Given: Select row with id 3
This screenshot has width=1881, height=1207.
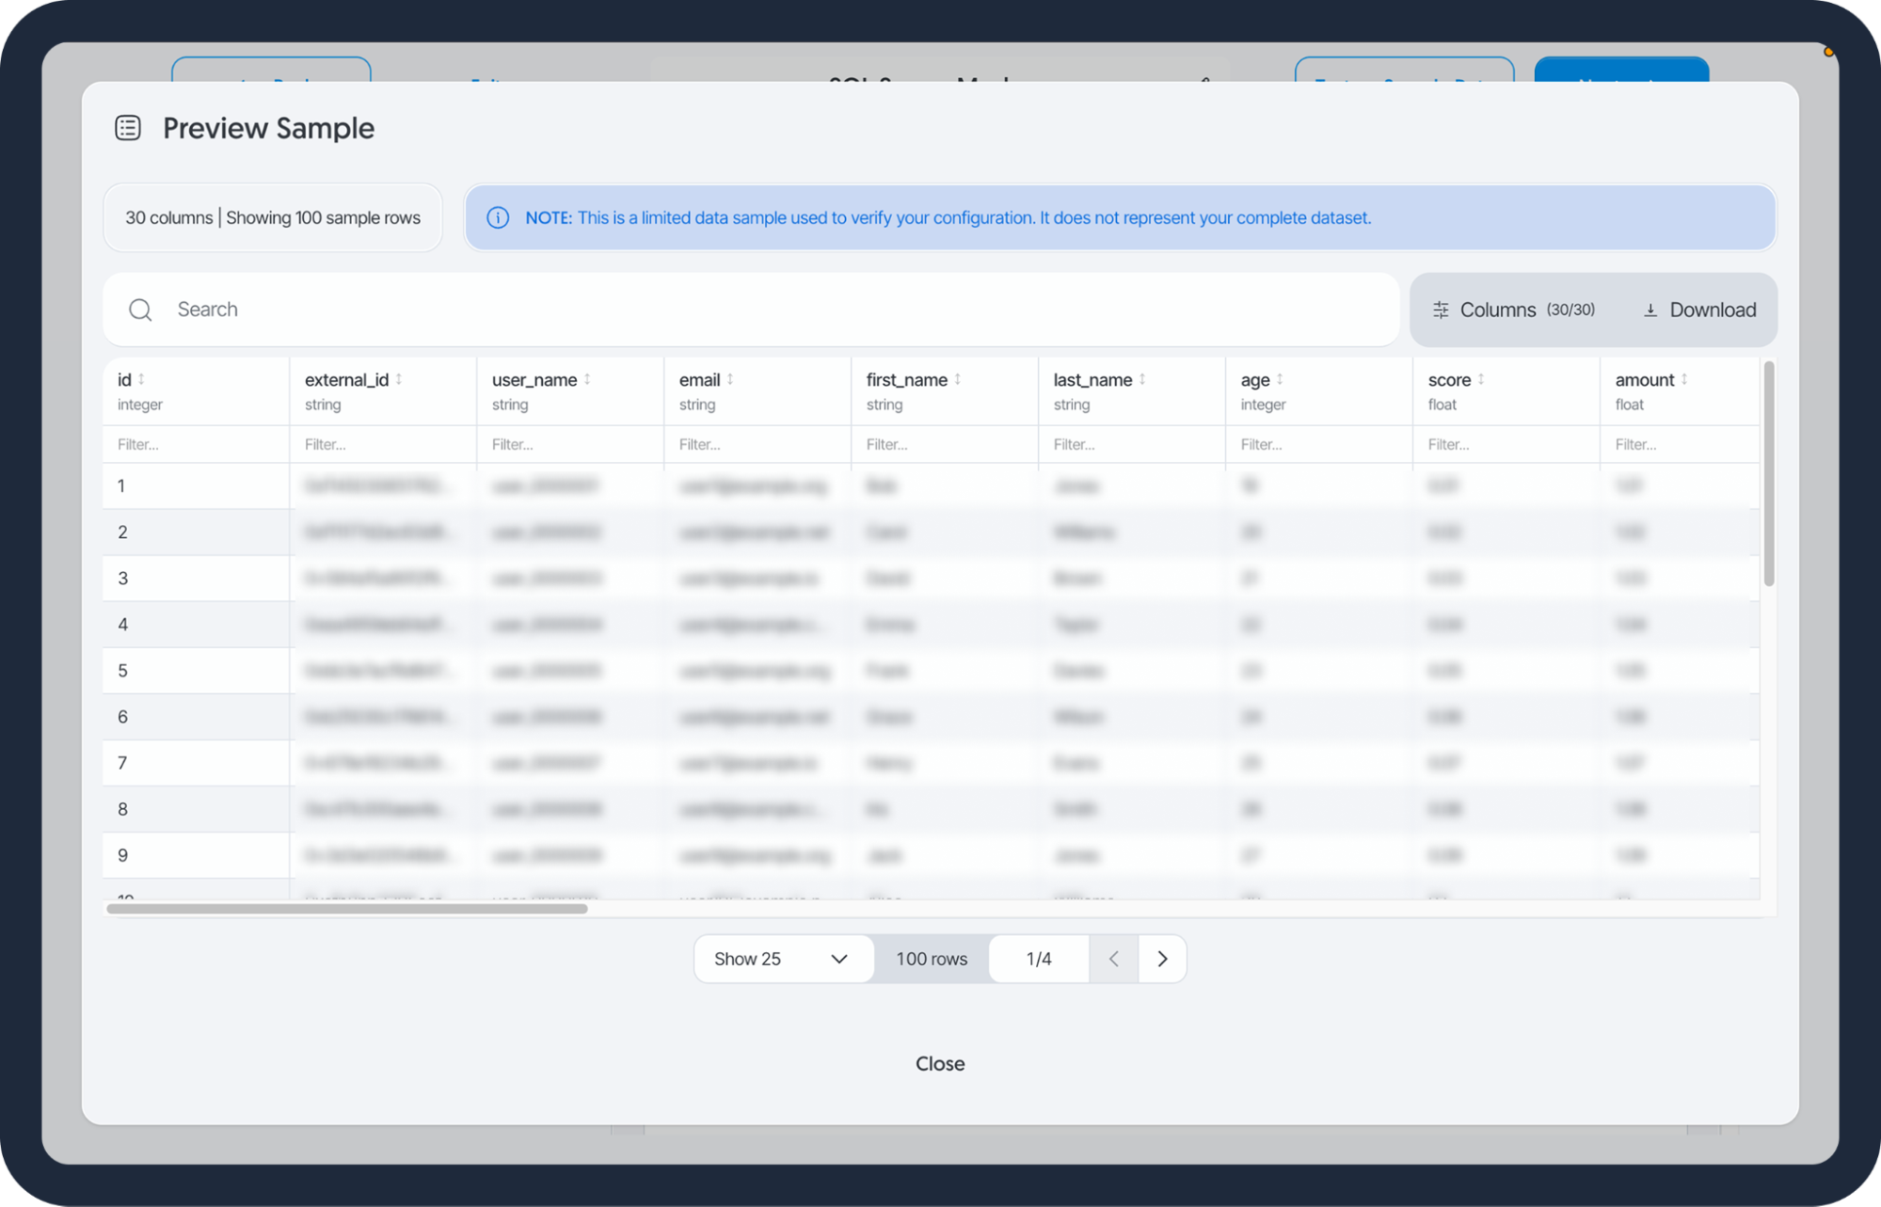Looking at the screenshot, I should point(931,578).
